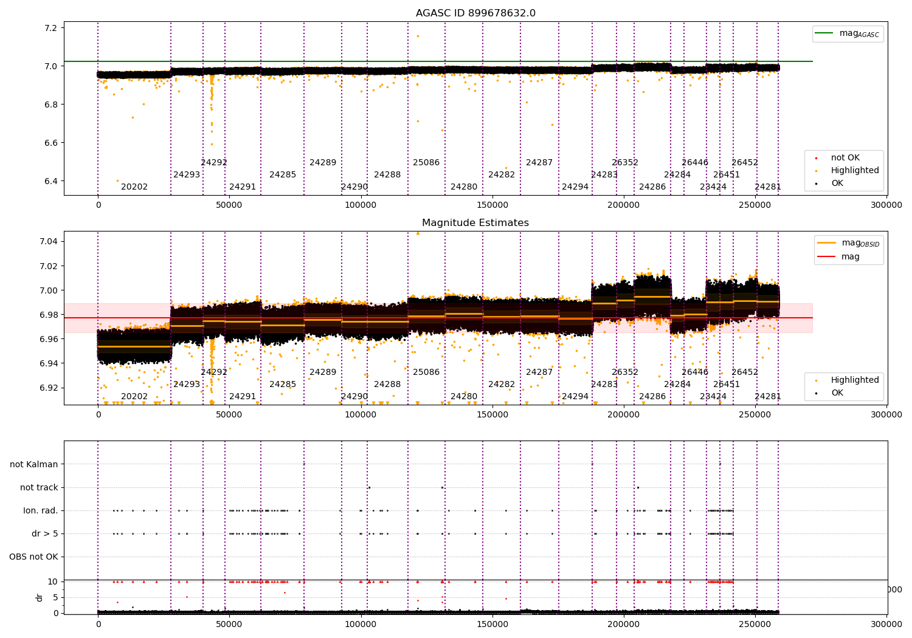Click the title 'AGASC ID 899678632.0'
912x638 pixels.
tap(475, 13)
